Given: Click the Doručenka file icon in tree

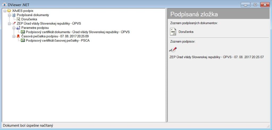Looking at the screenshot, I should [18, 19].
